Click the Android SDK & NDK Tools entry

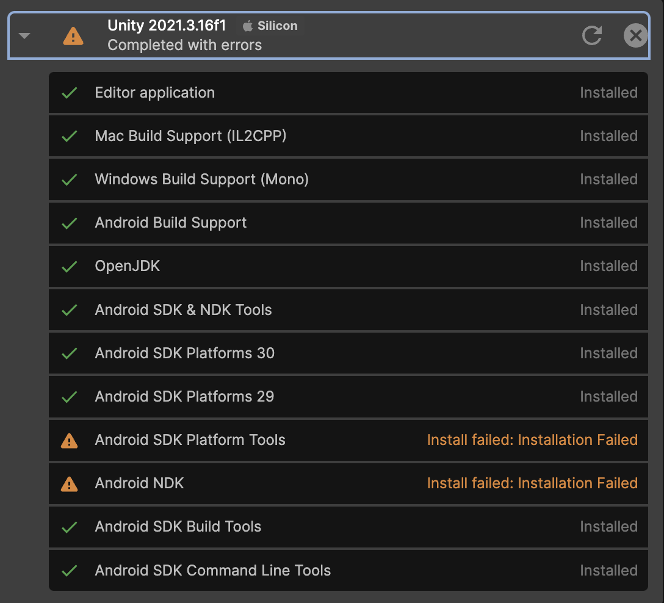point(183,310)
